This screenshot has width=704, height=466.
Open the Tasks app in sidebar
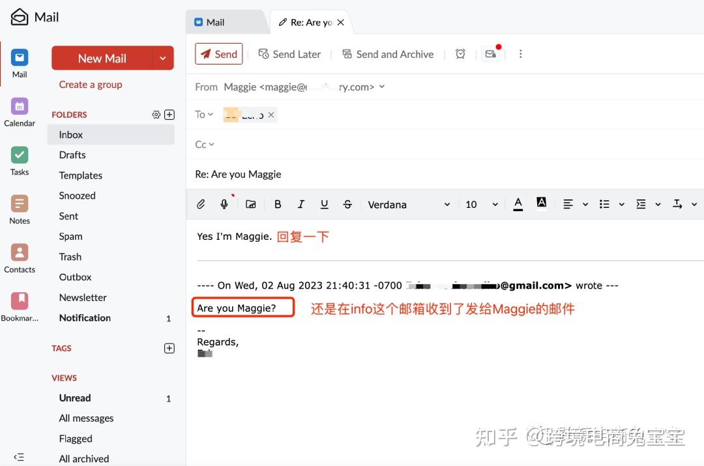(20, 160)
